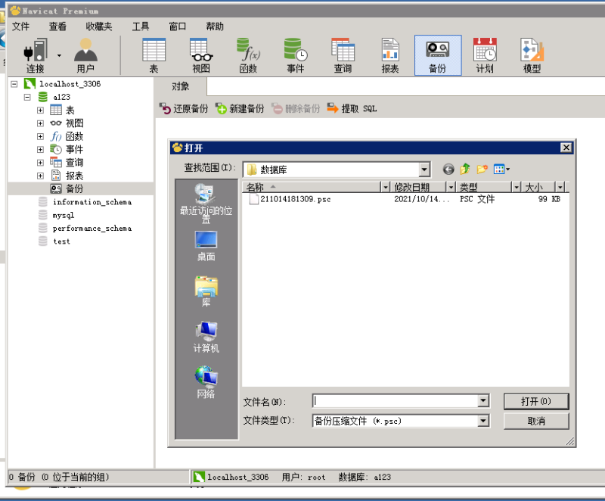Open 类型 column filter dropdown arrow
This screenshot has width=605, height=501.
point(517,187)
